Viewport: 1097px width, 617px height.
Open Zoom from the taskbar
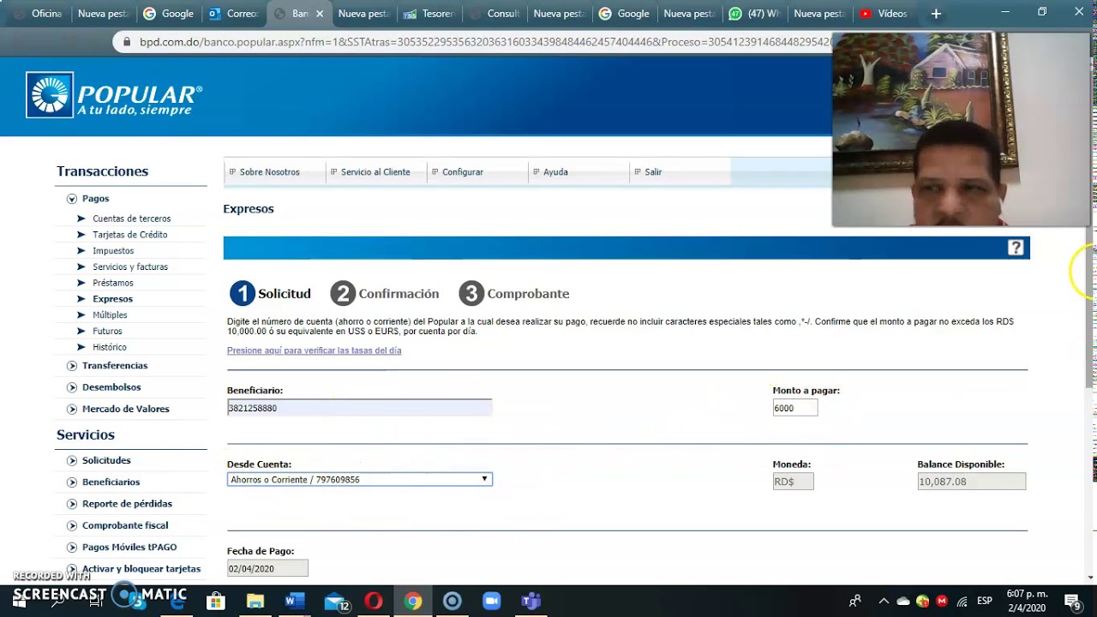click(x=492, y=602)
